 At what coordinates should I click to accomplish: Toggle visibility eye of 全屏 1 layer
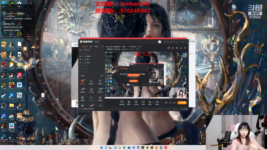point(80,63)
